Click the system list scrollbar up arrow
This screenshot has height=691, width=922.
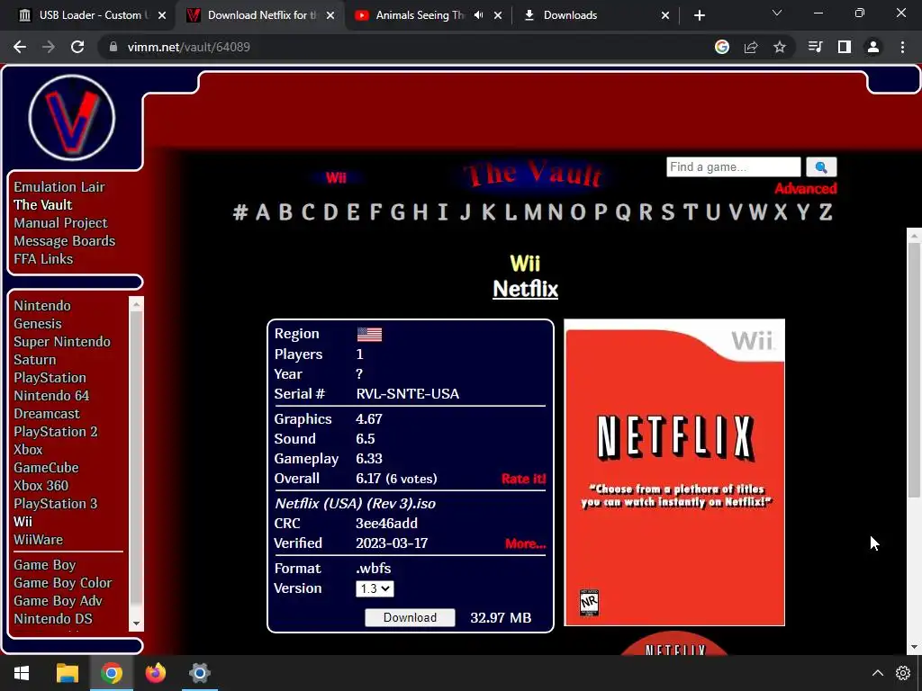coord(137,304)
